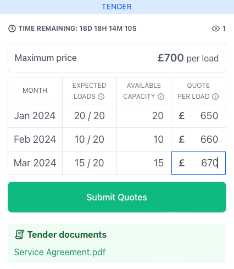Click the Tender documents scroll icon
The image size is (234, 269).
tap(19, 234)
